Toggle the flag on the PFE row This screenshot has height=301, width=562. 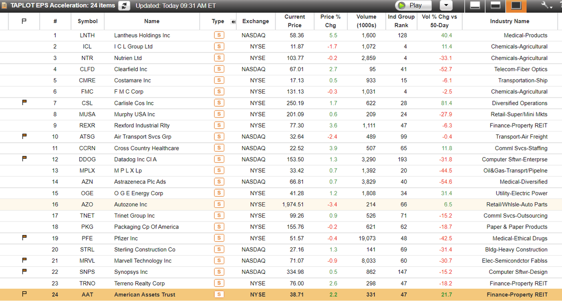click(x=24, y=238)
